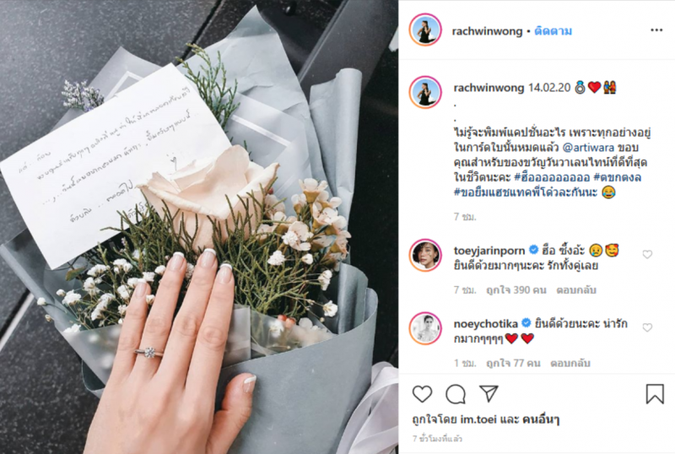675x454 pixels.
Task: Open rachwinwong's avatar beside the caption
Action: [x=425, y=92]
